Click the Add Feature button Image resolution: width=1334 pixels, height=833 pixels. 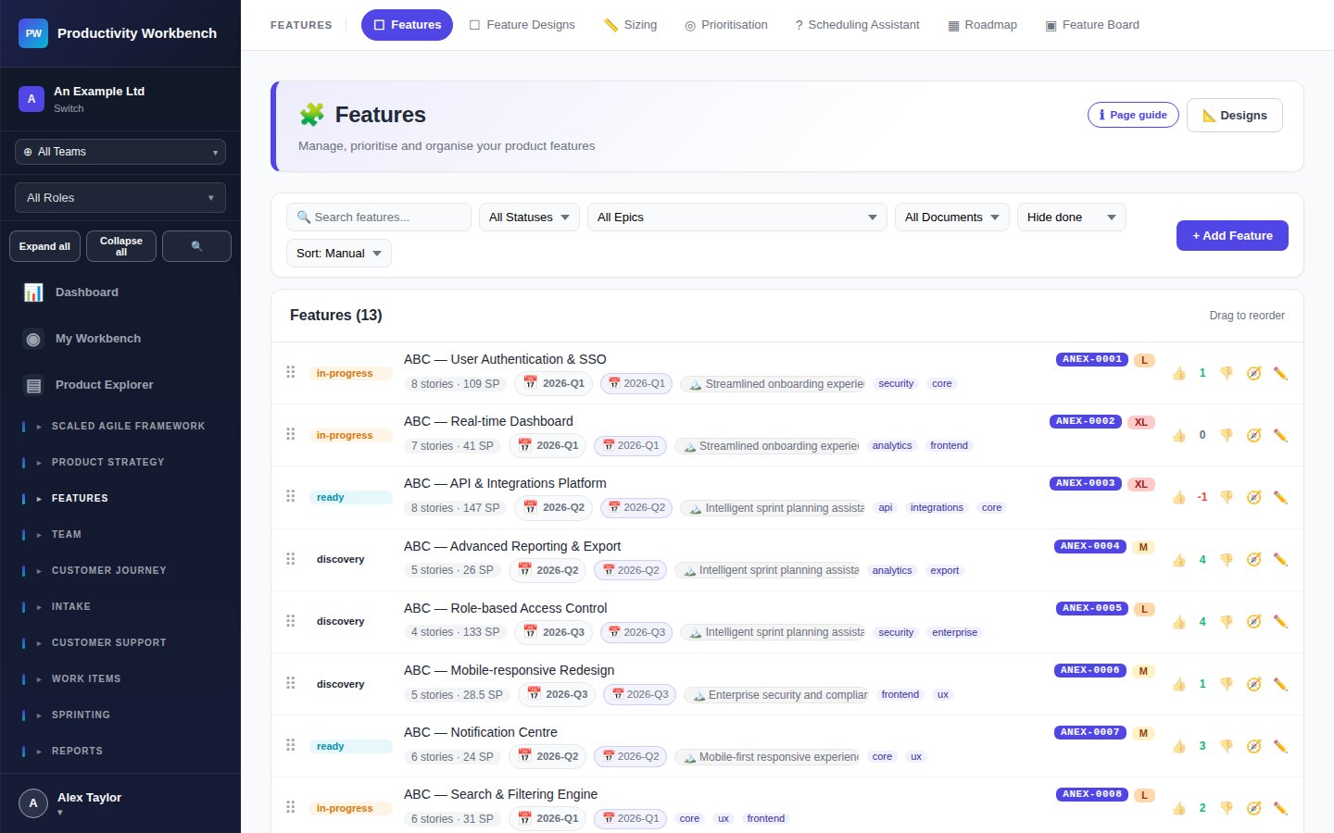click(1232, 235)
